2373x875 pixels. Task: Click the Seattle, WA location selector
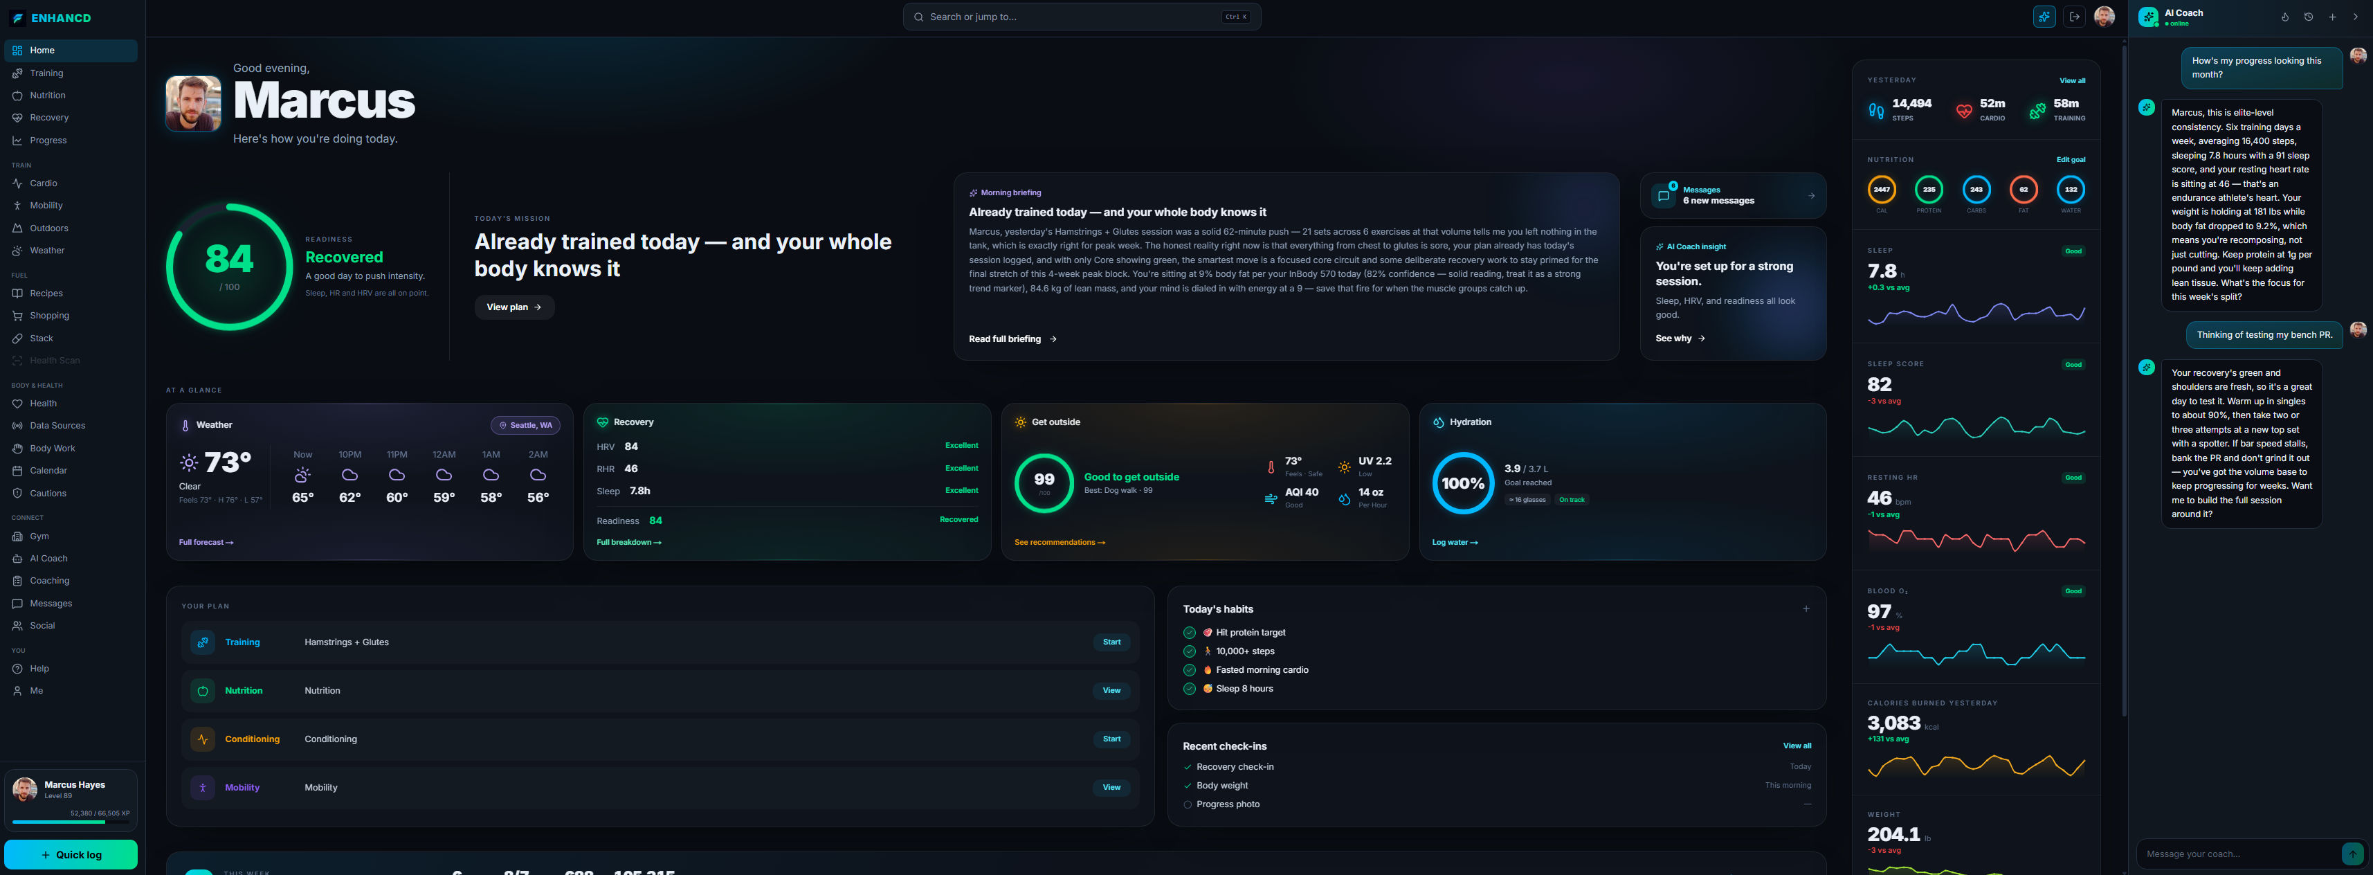point(525,426)
